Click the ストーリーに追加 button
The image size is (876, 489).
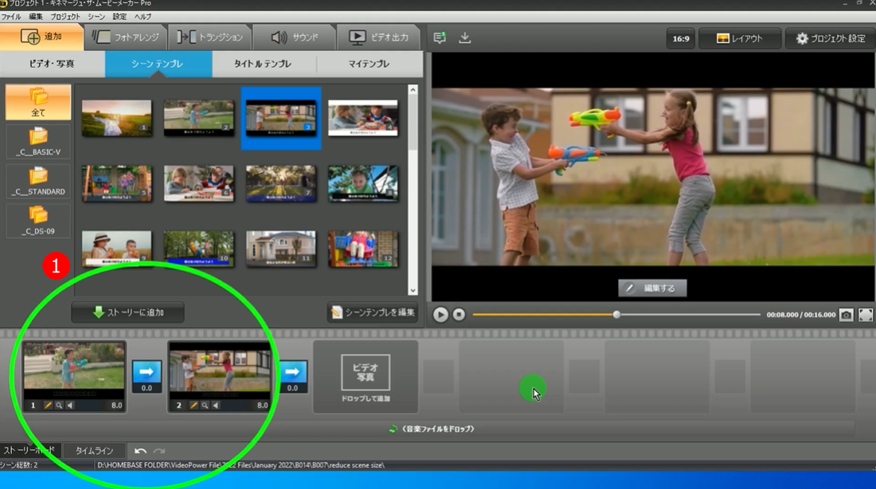point(127,313)
